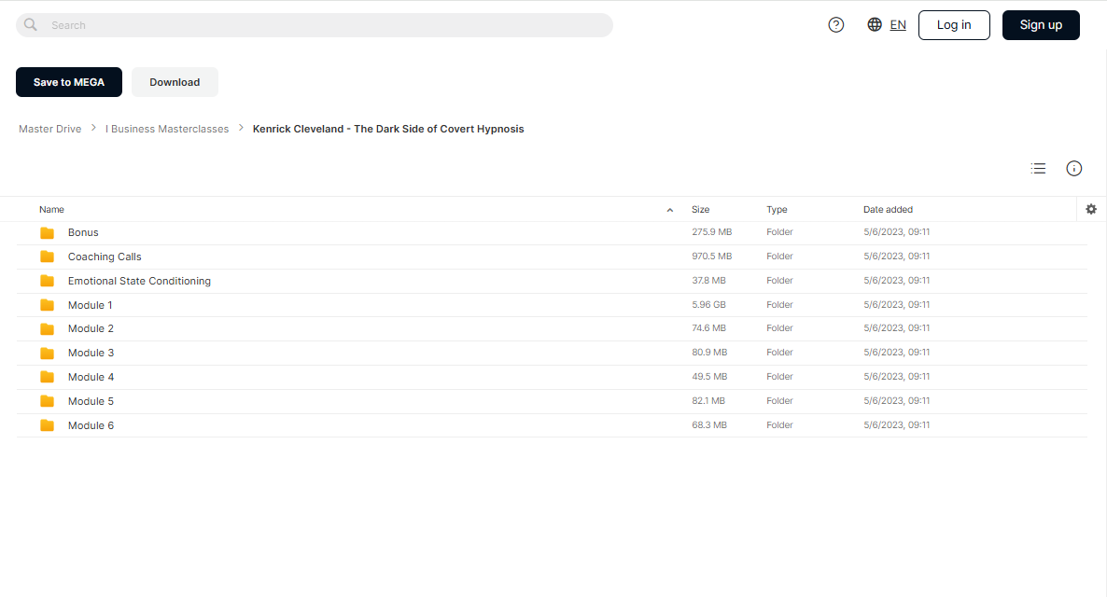This screenshot has width=1107, height=597.
Task: Open column settings gear icon
Action: coord(1091,209)
